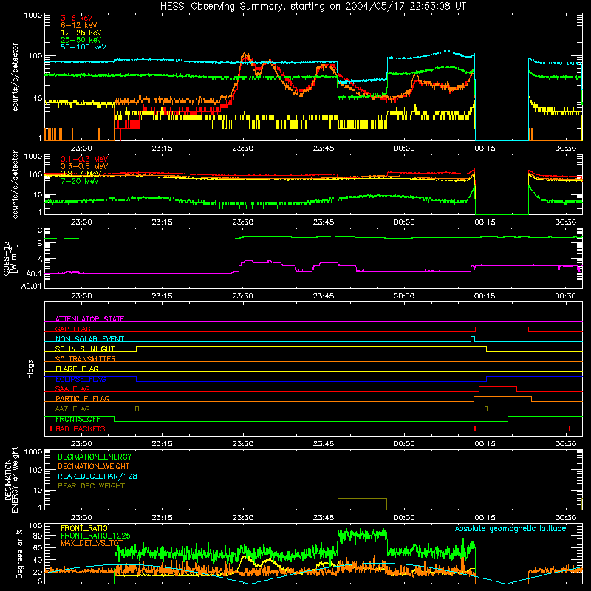Click the FLARE_FLAG label
591x591 pixels.
click(x=77, y=369)
